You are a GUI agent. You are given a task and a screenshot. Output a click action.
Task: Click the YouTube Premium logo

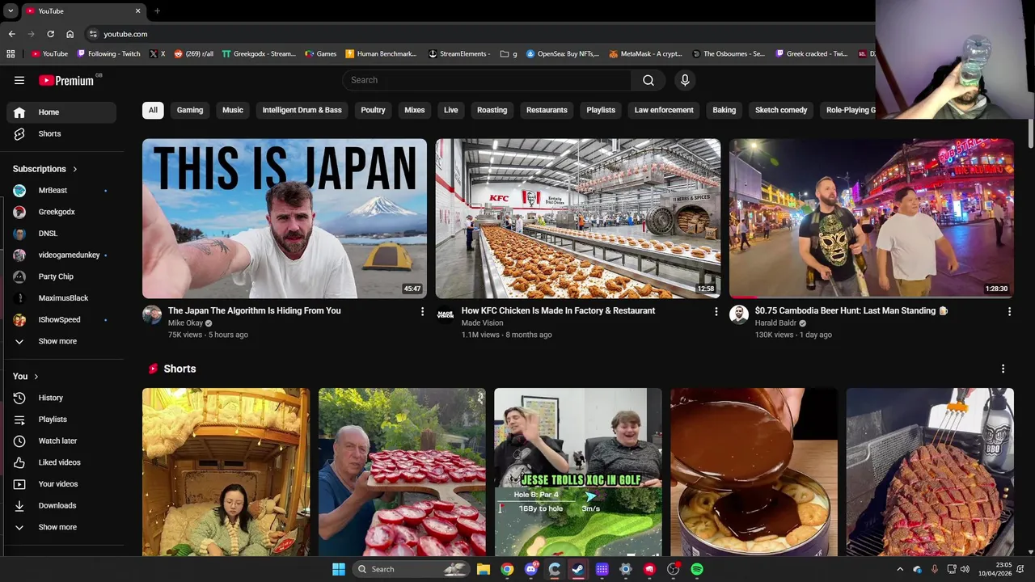[x=69, y=80]
